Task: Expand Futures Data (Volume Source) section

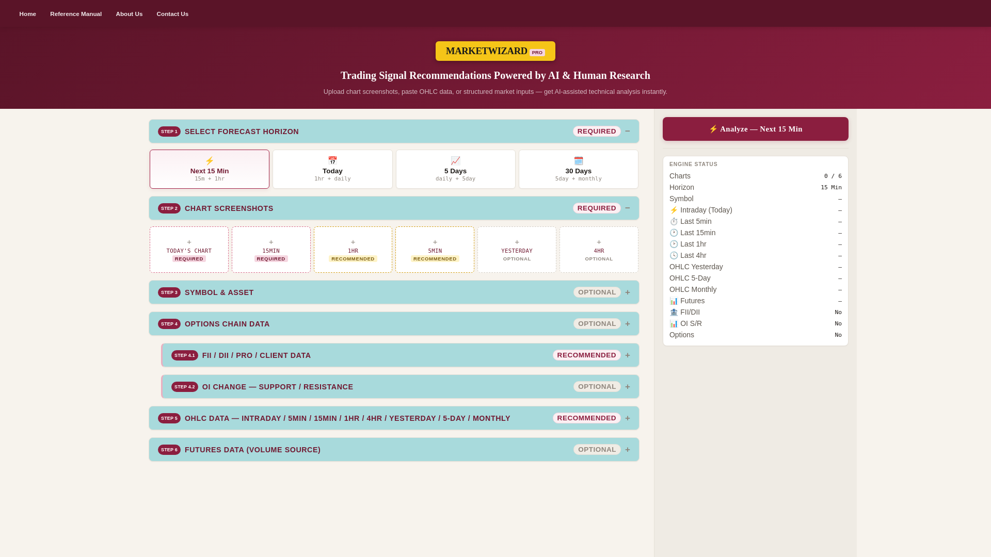Action: 628,450
